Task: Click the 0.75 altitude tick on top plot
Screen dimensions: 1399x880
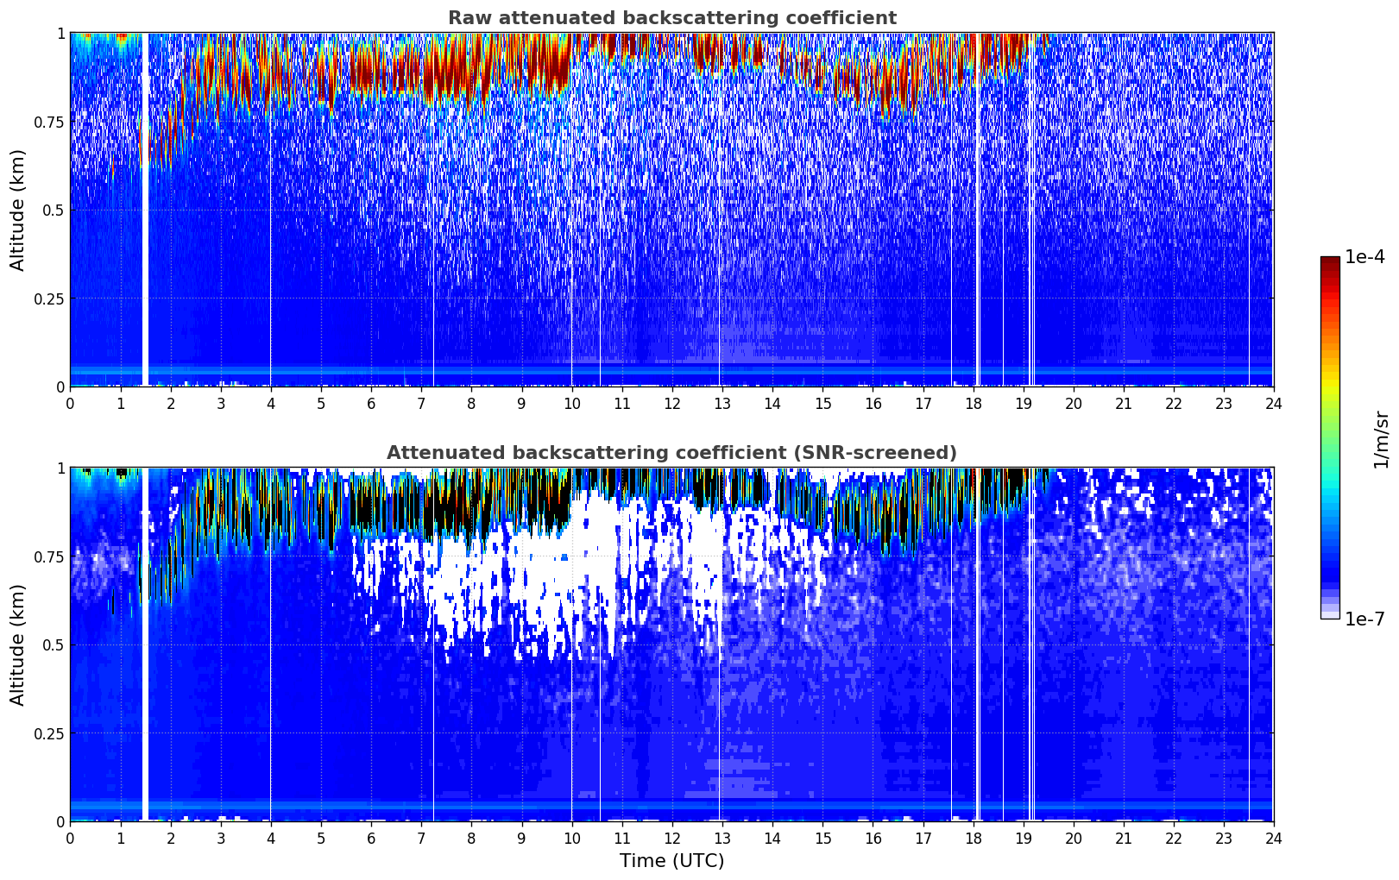Action: (49, 122)
